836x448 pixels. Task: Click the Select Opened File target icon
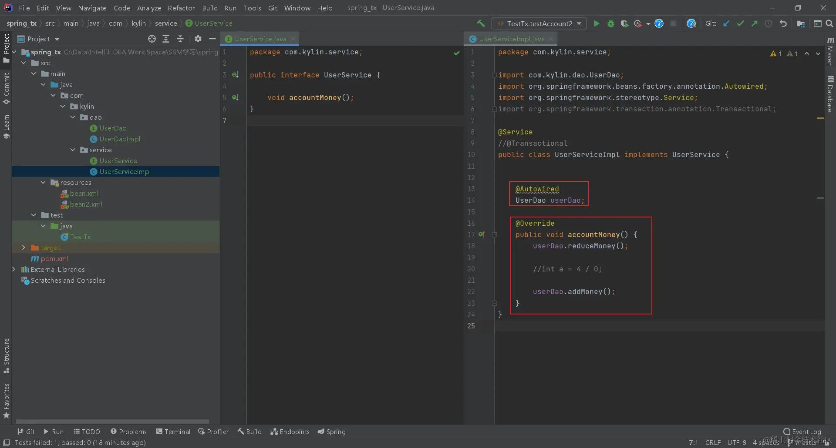pyautogui.click(x=152, y=39)
